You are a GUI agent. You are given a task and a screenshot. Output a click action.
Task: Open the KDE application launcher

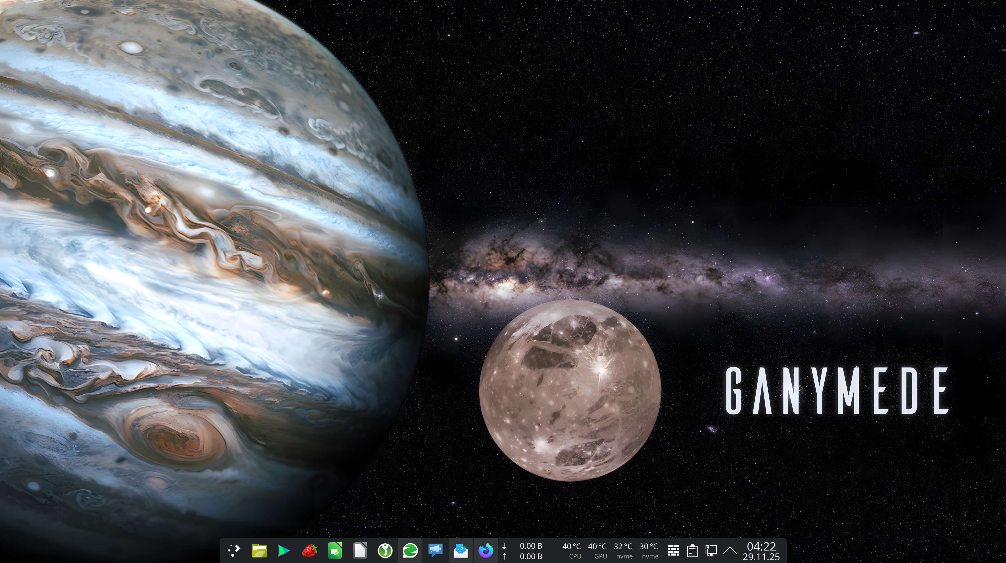coord(234,550)
